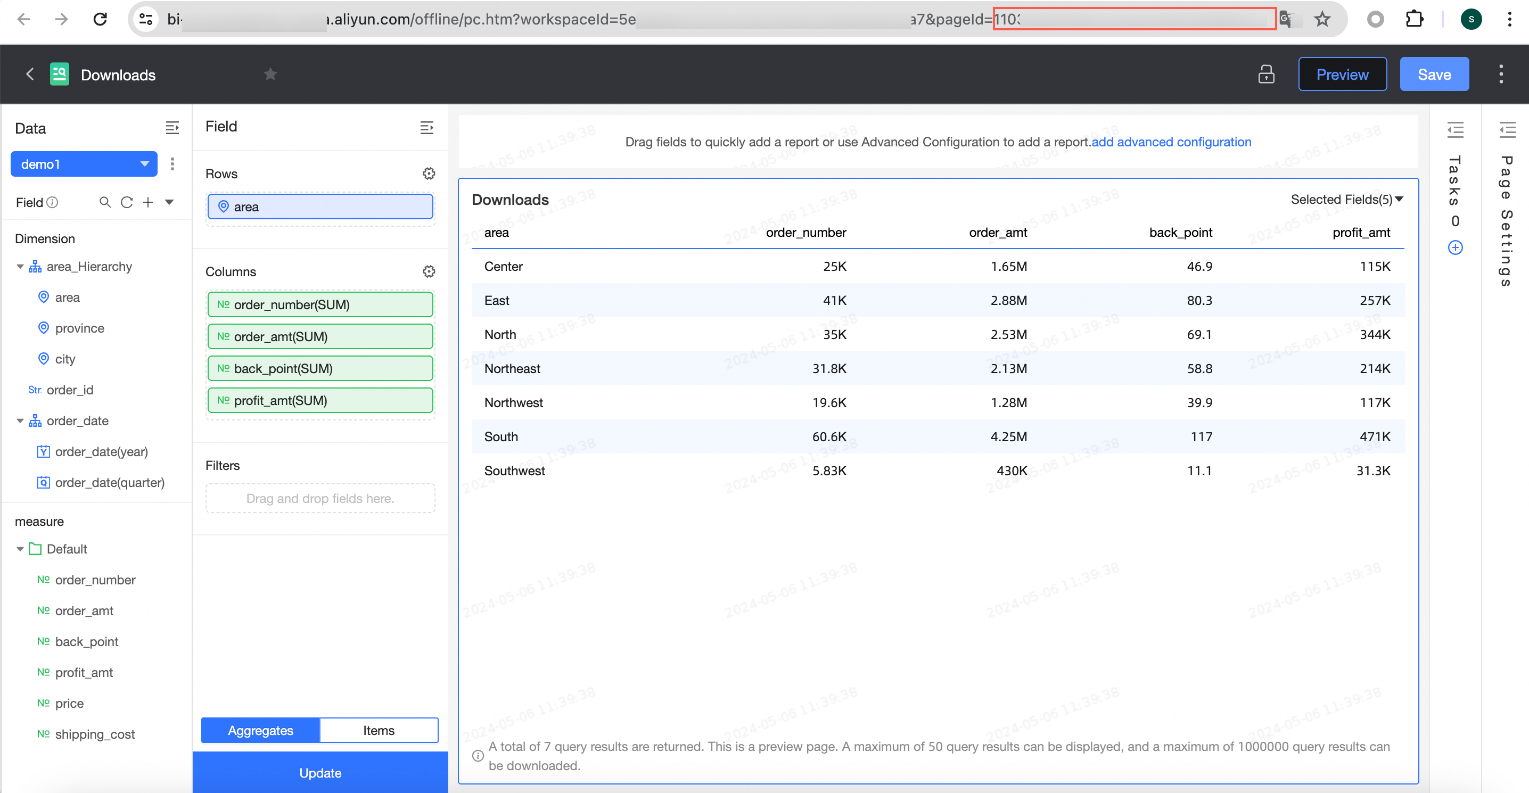Click the Rows settings gear icon
Image resolution: width=1529 pixels, height=793 pixels.
429,174
